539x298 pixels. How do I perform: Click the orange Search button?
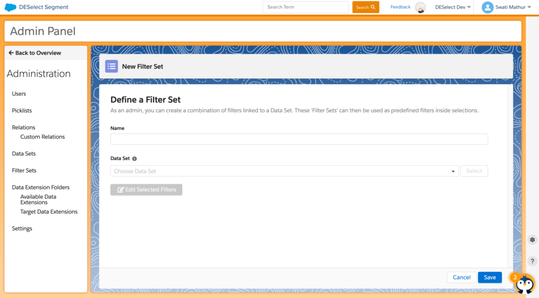click(x=365, y=7)
